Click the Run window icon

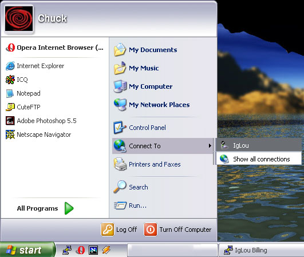(120, 205)
